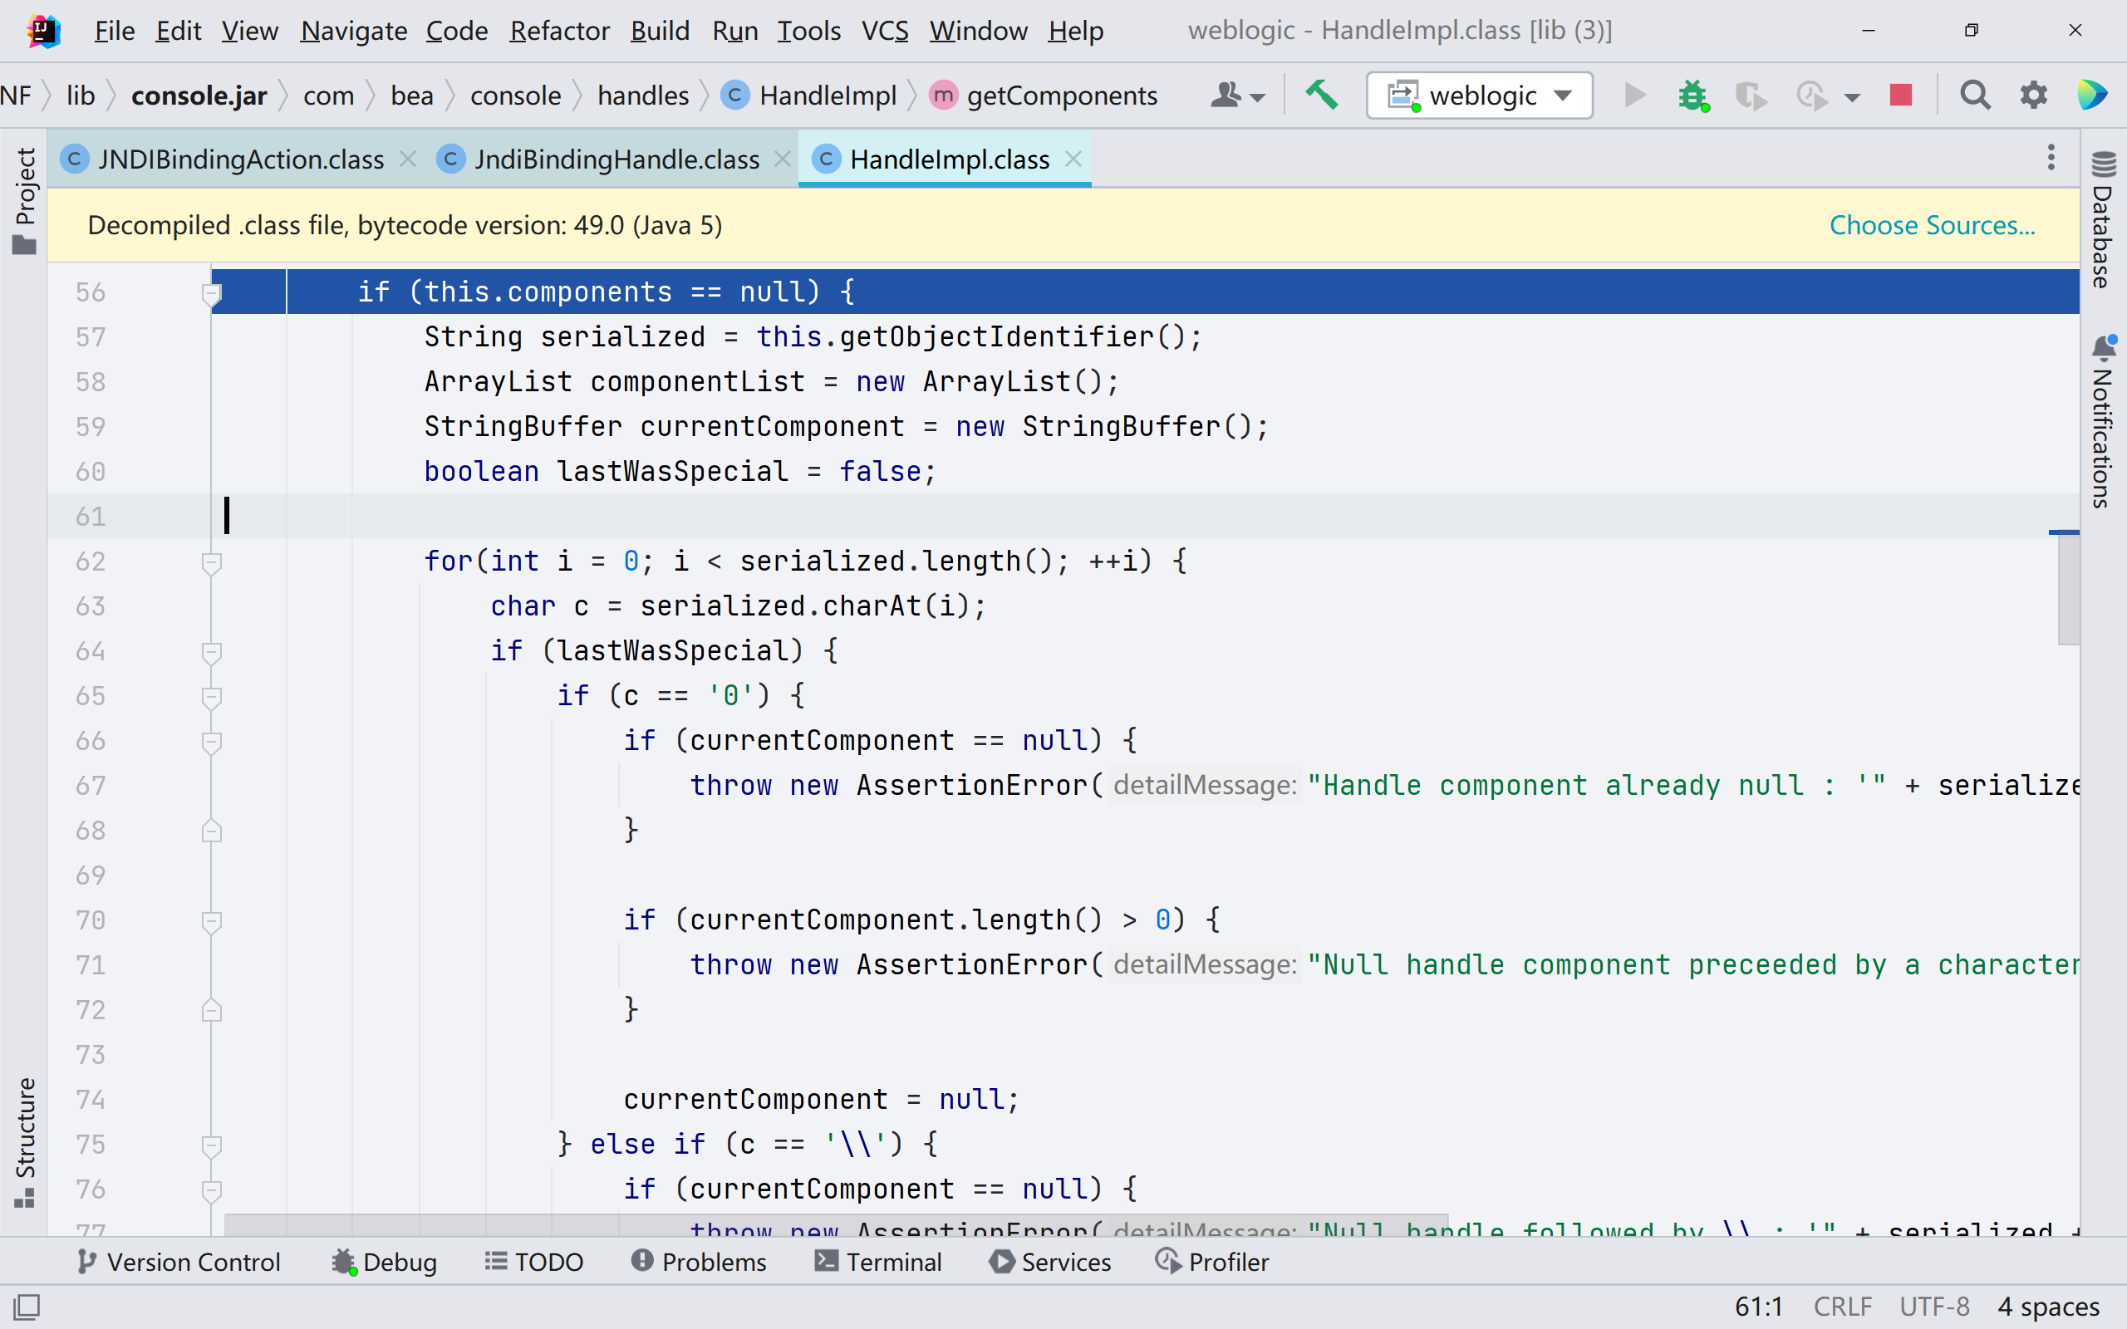The image size is (2127, 1329).
Task: Open the Refactor menu
Action: (x=560, y=30)
